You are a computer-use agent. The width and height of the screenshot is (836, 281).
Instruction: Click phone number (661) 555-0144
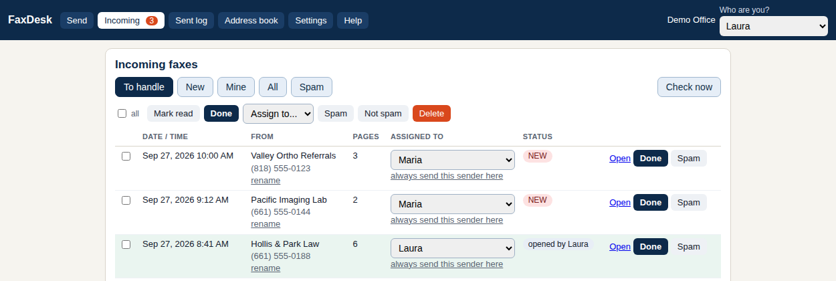pyautogui.click(x=281, y=212)
